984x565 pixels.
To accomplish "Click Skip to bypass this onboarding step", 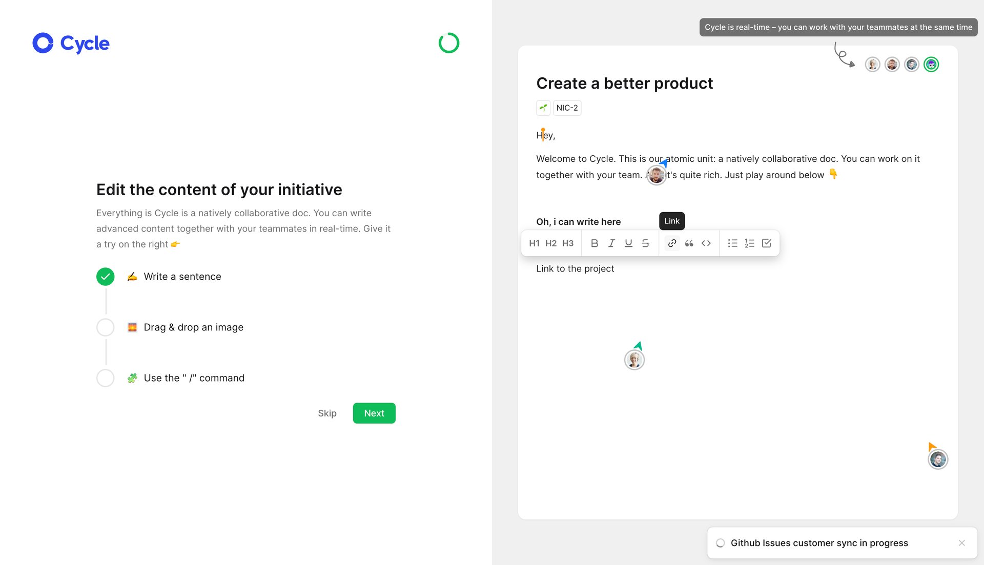I will click(x=327, y=413).
